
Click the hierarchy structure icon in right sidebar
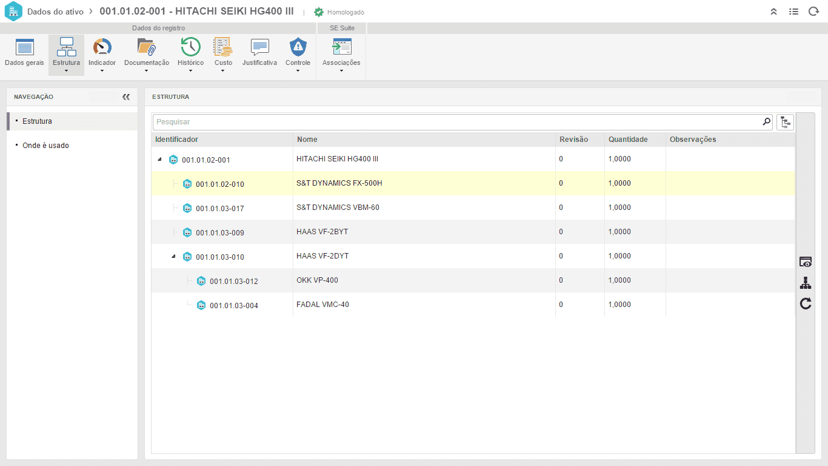coord(806,283)
